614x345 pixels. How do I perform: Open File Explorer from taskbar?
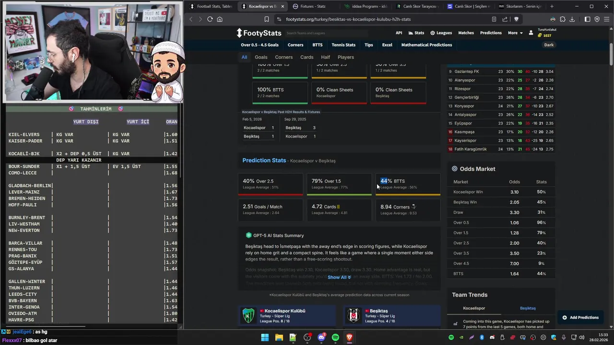coord(279,337)
